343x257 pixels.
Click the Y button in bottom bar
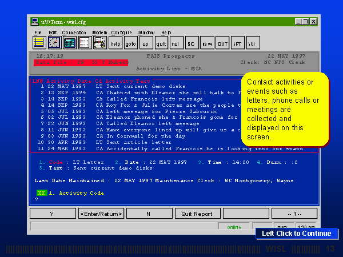(52, 214)
